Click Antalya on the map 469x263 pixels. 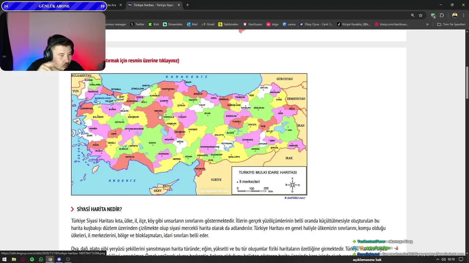point(130,157)
